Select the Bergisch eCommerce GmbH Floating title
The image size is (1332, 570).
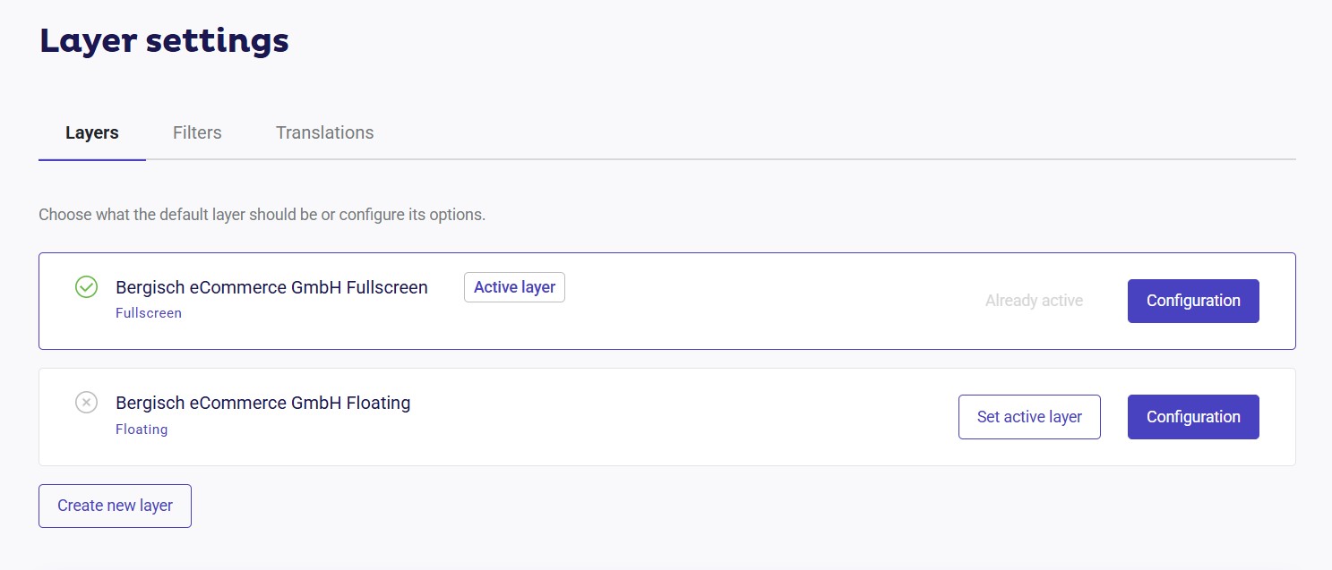coord(262,403)
